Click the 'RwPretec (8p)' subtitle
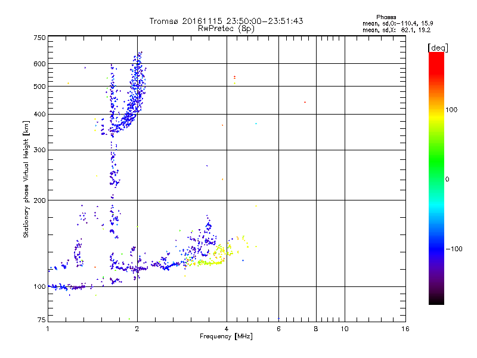 [x=226, y=29]
